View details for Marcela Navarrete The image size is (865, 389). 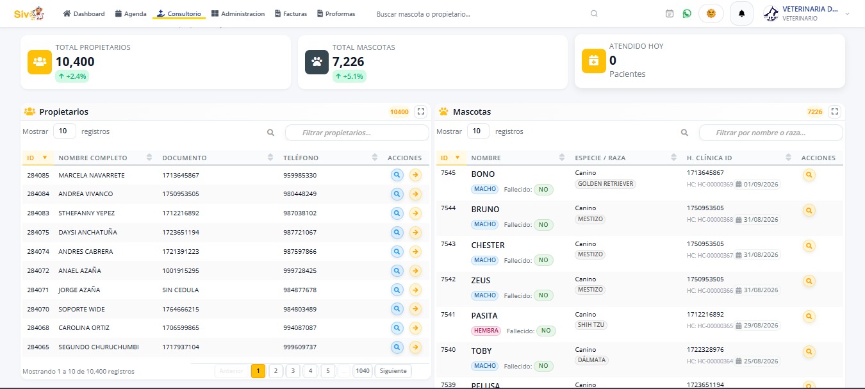(x=397, y=174)
